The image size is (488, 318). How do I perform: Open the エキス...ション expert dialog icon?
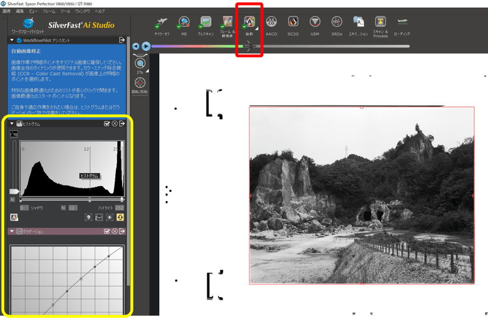pyautogui.click(x=359, y=22)
